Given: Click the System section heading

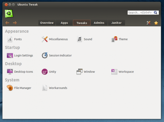Looking at the screenshot, I should point(12,80).
